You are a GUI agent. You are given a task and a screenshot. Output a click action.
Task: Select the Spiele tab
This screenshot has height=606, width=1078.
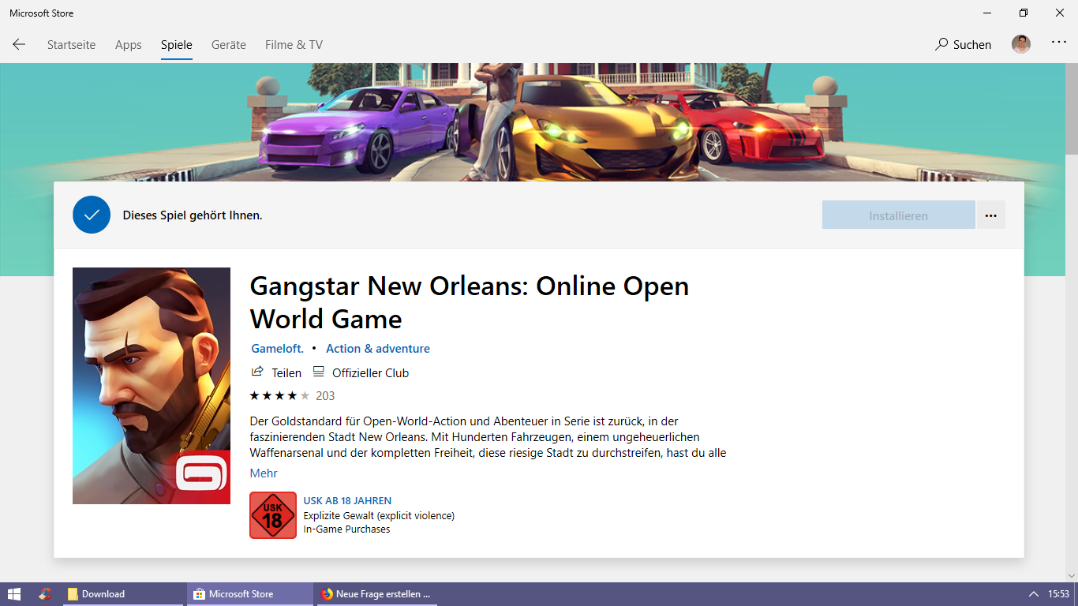(x=177, y=45)
